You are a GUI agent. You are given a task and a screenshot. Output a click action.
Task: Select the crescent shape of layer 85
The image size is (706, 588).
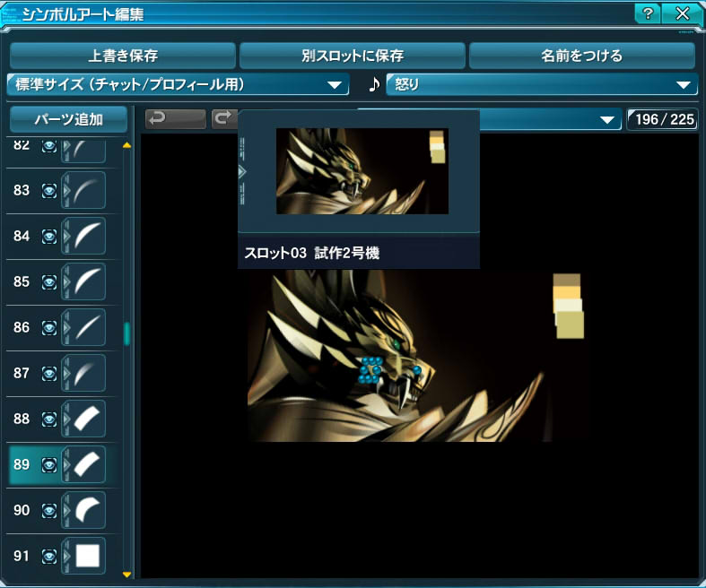[87, 281]
